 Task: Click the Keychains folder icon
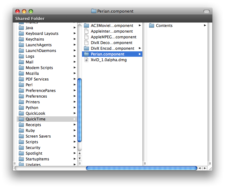tap(21, 39)
